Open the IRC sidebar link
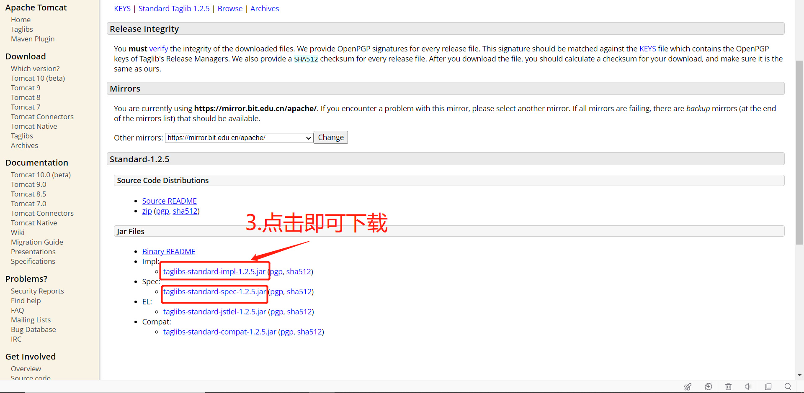The height and width of the screenshot is (393, 804). click(x=16, y=339)
